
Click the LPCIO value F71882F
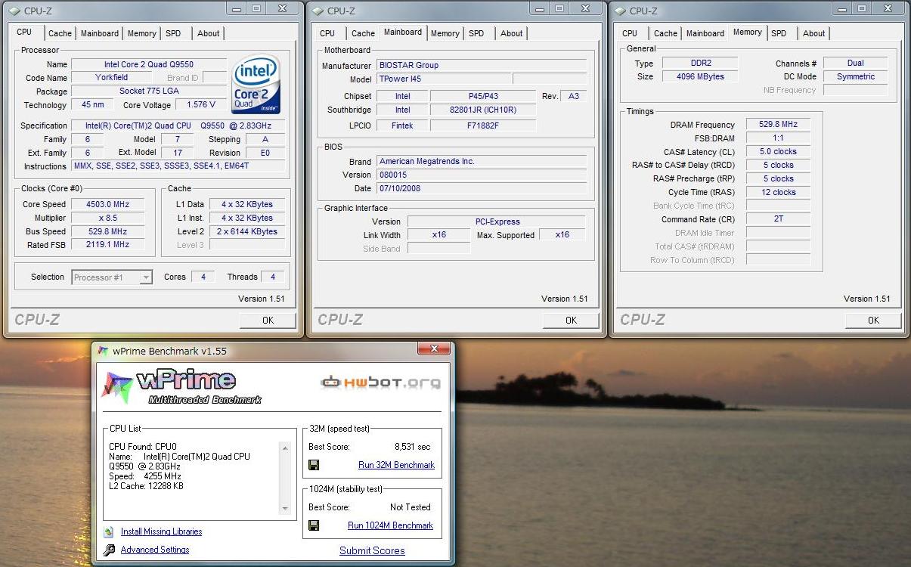[484, 126]
